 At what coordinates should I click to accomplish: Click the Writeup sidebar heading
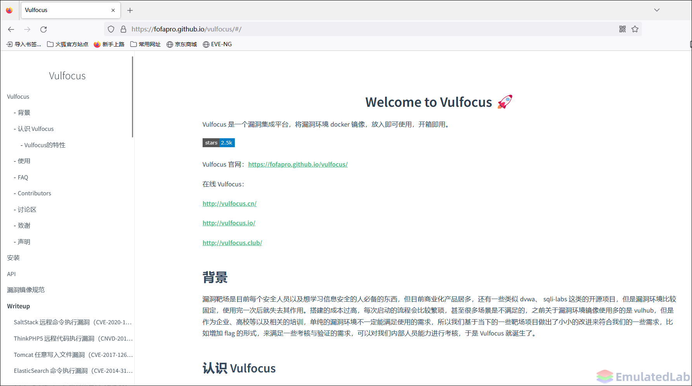[18, 306]
